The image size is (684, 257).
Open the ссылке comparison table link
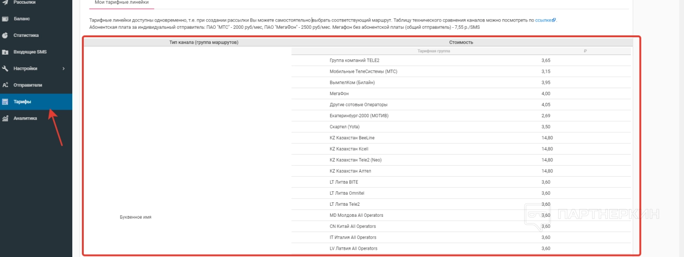[x=543, y=21]
